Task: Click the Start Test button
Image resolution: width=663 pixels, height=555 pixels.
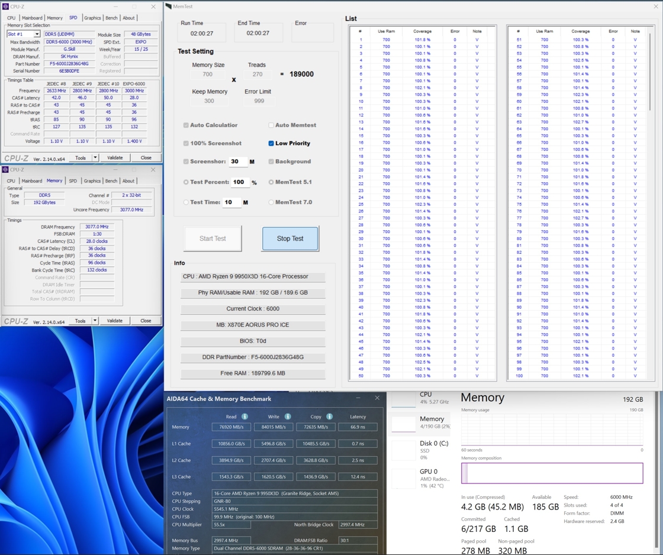Action: coord(213,238)
